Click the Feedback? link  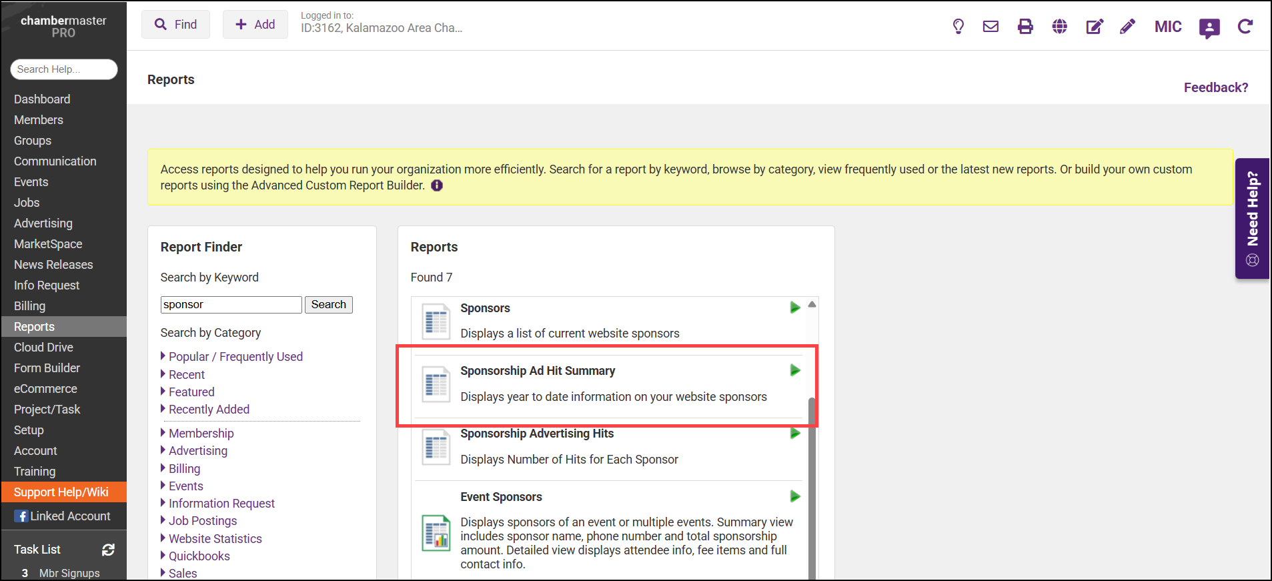[x=1215, y=87]
